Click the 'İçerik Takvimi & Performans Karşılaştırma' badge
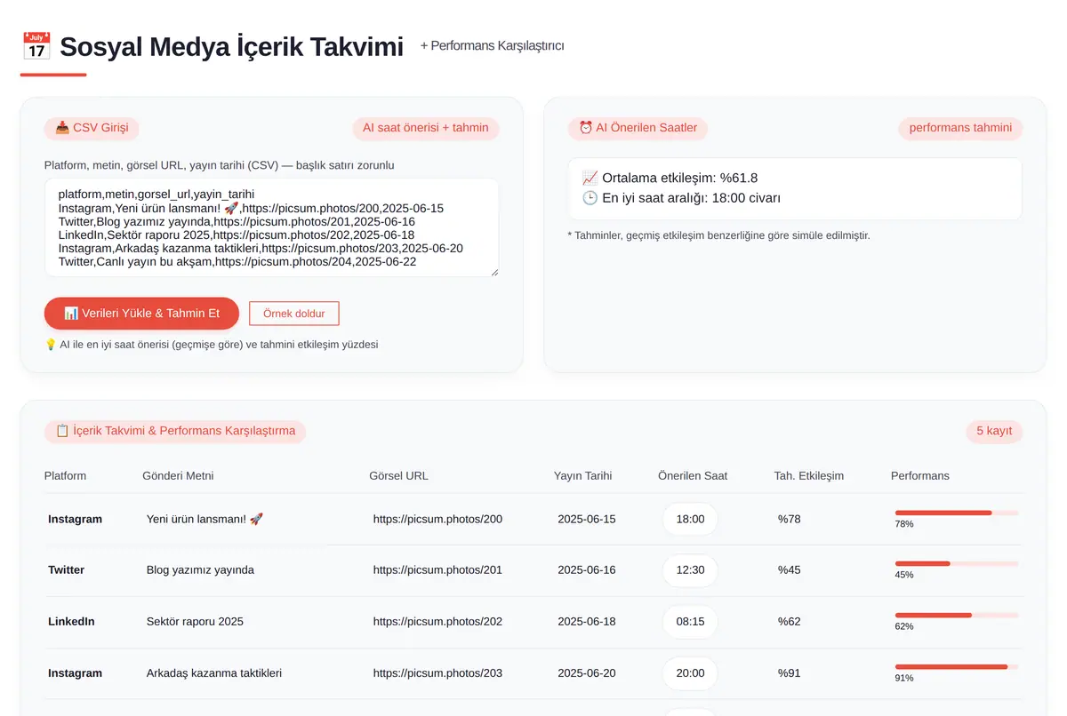Image resolution: width=1067 pixels, height=716 pixels. tap(175, 431)
